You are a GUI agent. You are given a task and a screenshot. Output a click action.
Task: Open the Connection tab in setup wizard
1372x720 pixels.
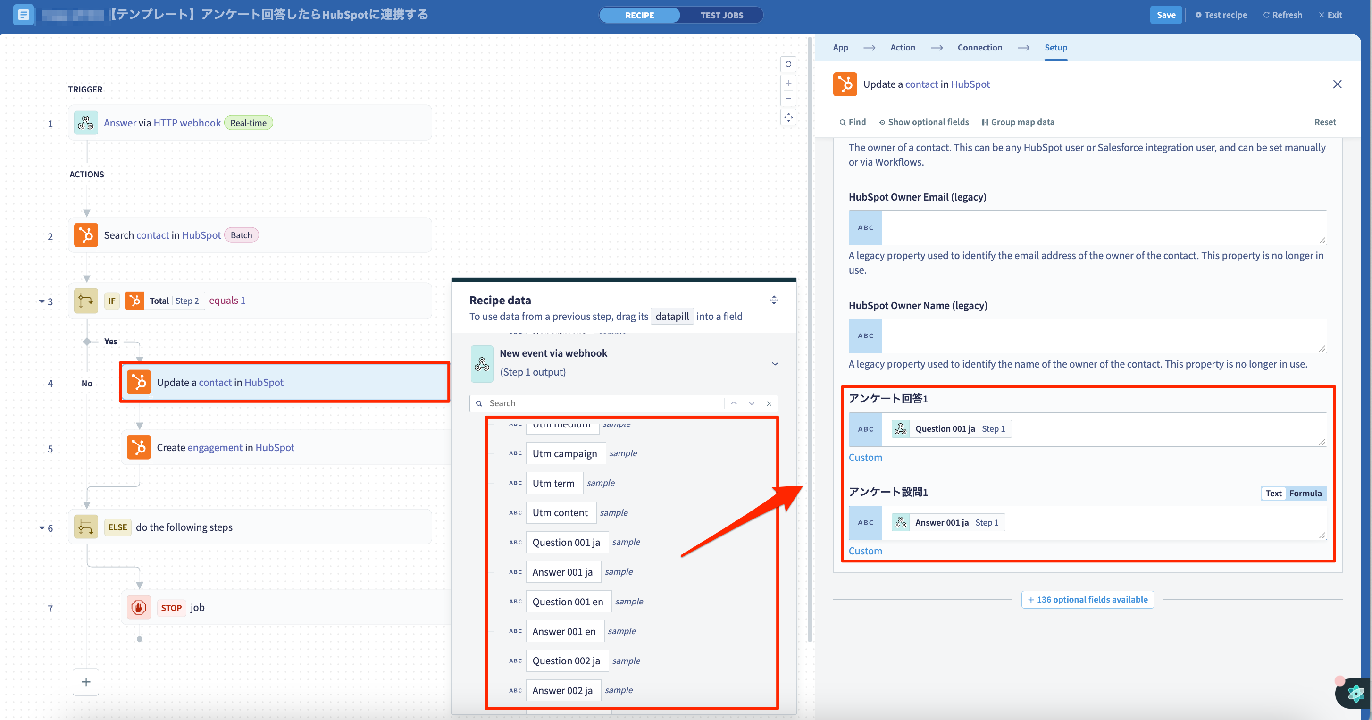980,47
